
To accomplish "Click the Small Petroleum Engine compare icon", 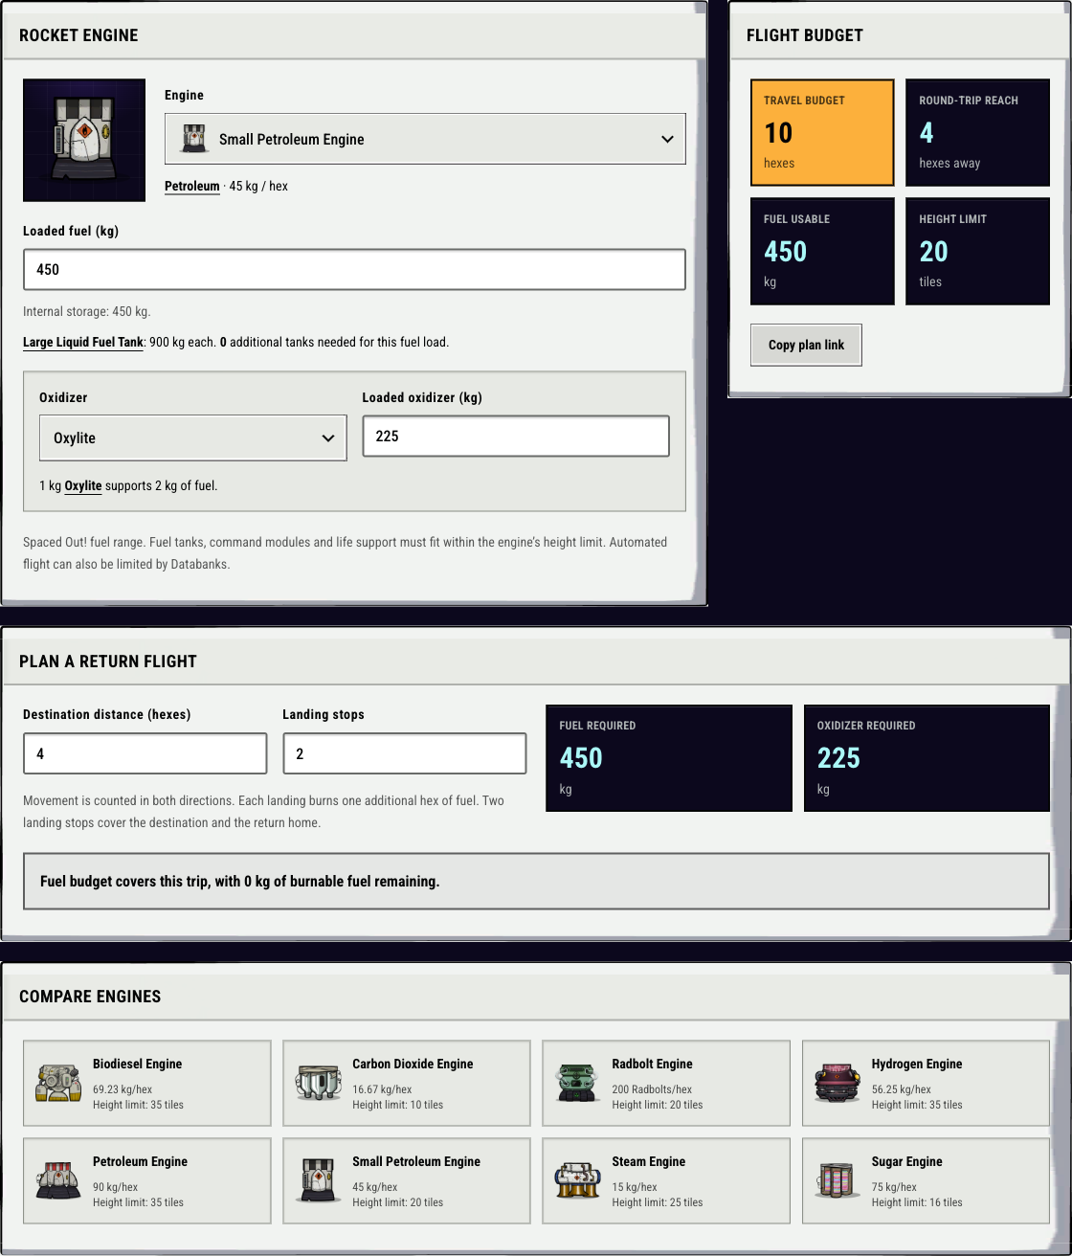I will point(318,1180).
